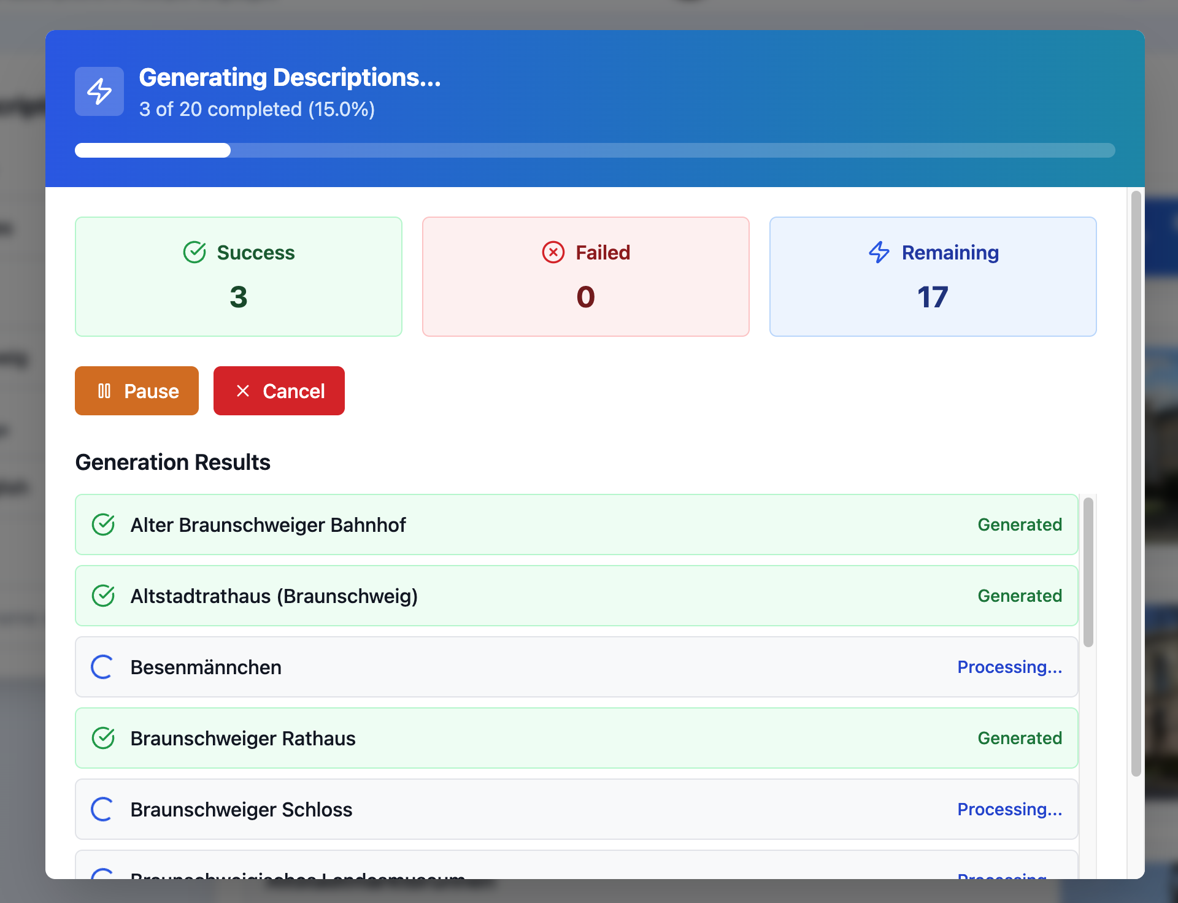The image size is (1178, 903).
Task: Click the results list scrollbar thumb
Action: tap(1088, 572)
